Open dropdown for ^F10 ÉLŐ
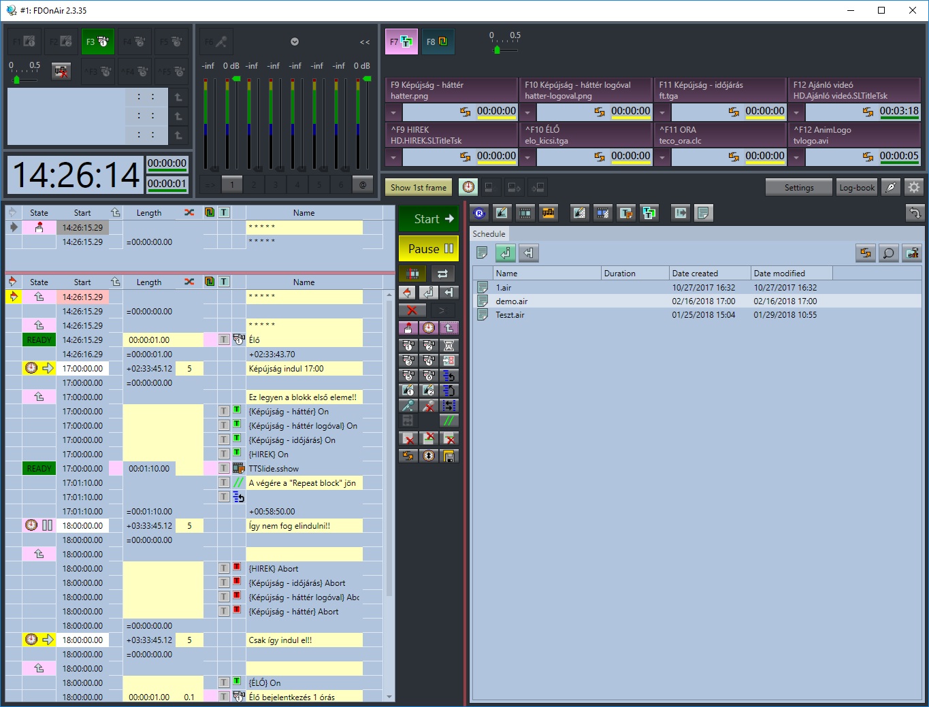The image size is (929, 707). pos(527,157)
